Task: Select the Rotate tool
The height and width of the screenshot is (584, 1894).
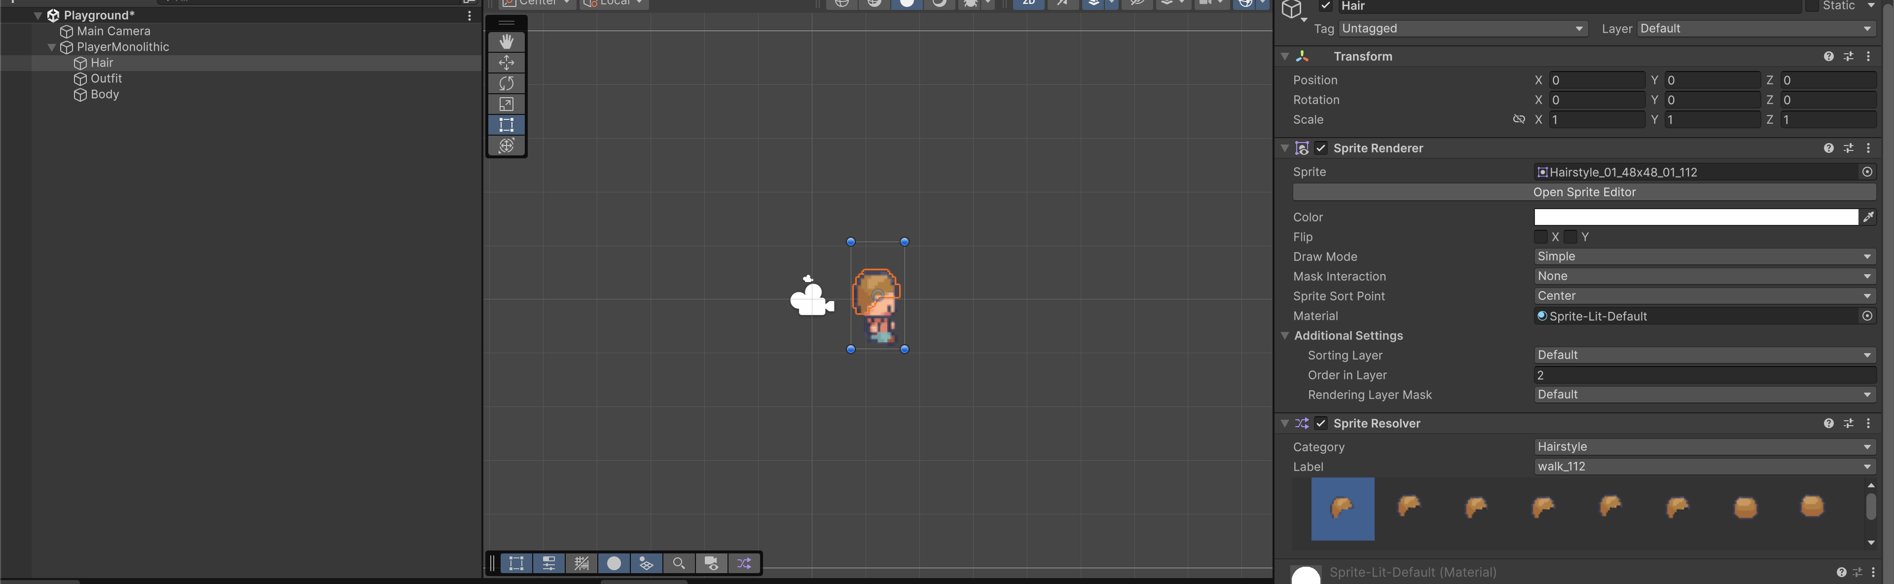Action: [x=506, y=83]
